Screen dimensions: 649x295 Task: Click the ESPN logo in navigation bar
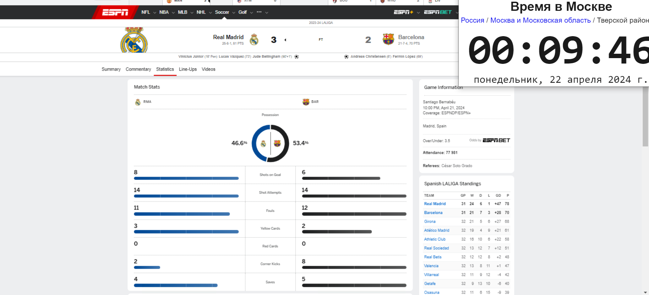(x=115, y=13)
